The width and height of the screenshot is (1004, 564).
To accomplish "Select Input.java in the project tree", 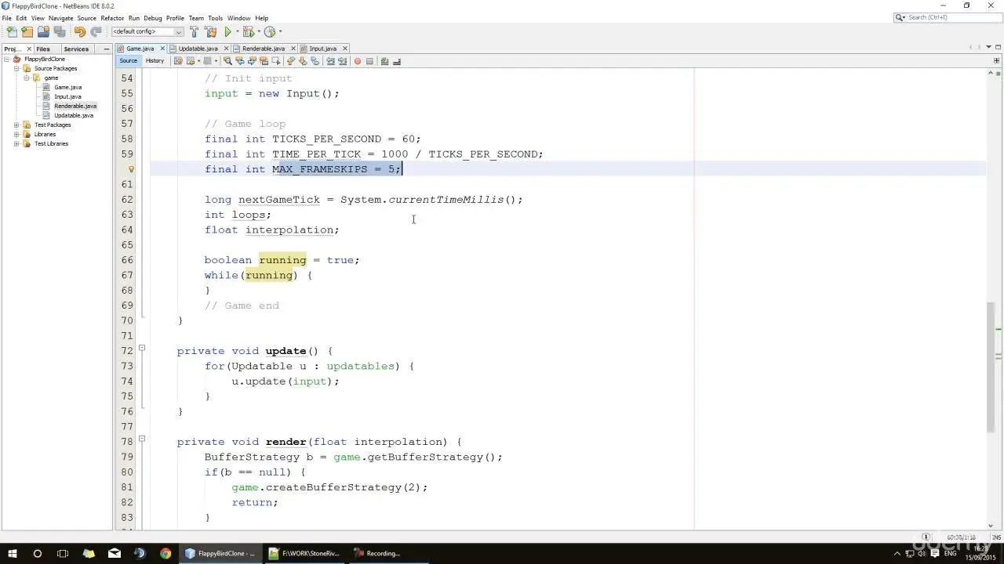I will 67,96.
